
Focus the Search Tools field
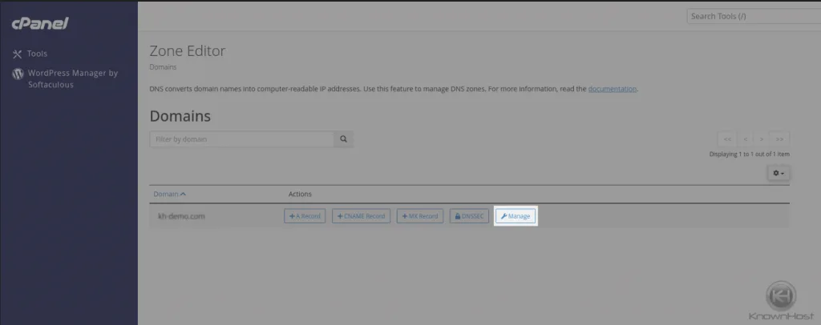pos(753,16)
